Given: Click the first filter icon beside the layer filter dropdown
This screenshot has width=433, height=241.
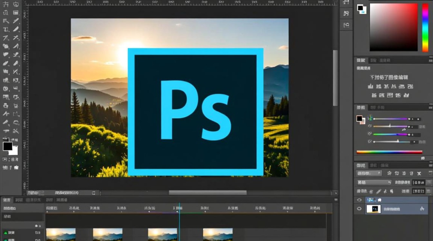Looking at the screenshot, I should point(389,173).
